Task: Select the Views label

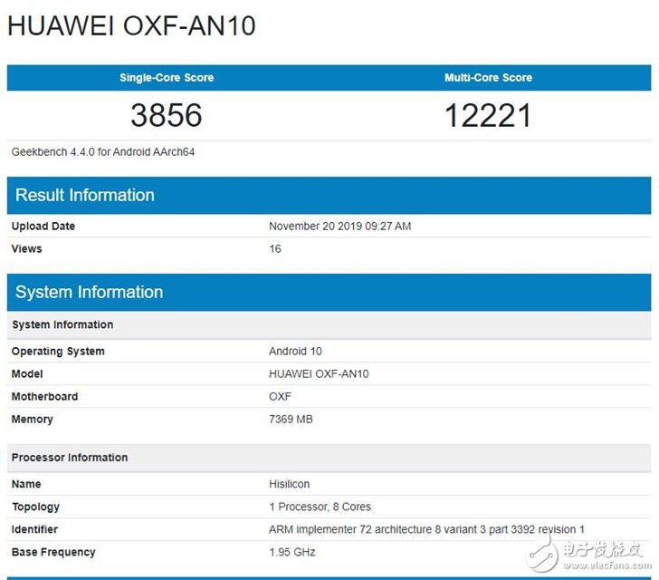Action: [x=27, y=248]
